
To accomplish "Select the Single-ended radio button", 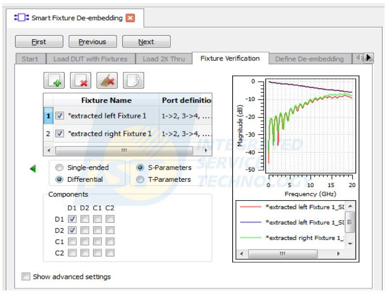I will [x=59, y=168].
